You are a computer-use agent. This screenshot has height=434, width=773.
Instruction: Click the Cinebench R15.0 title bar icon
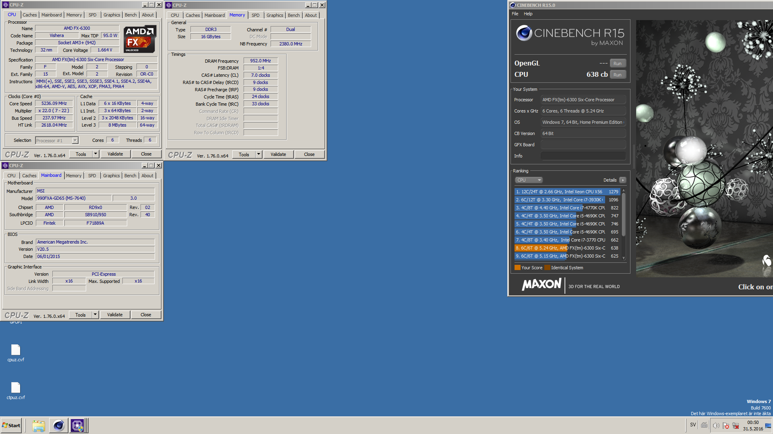point(513,5)
